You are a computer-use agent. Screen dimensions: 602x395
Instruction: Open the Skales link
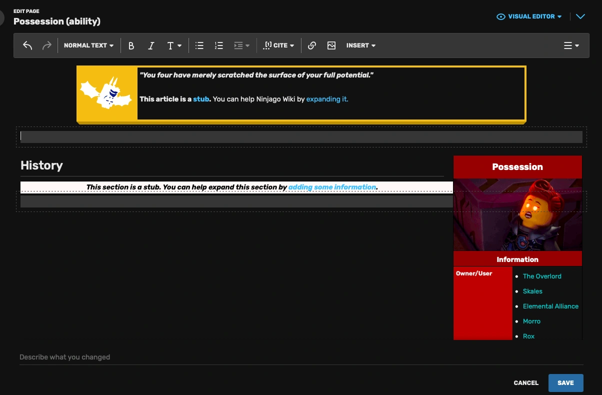point(532,291)
